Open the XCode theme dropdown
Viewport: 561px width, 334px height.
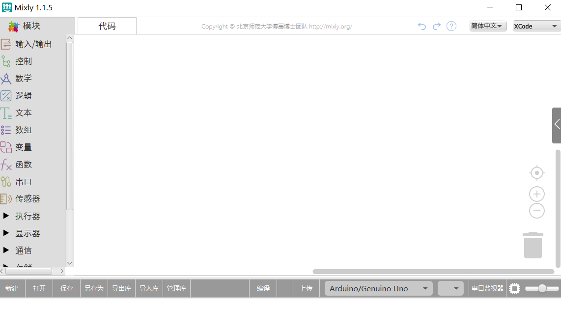click(536, 26)
